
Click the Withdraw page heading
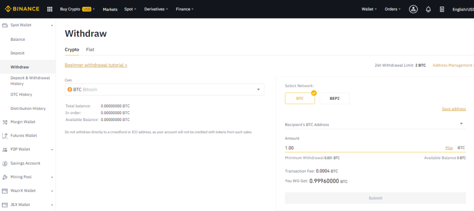coord(86,33)
